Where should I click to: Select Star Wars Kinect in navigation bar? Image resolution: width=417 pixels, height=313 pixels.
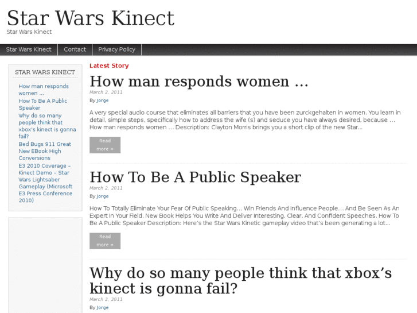click(29, 49)
